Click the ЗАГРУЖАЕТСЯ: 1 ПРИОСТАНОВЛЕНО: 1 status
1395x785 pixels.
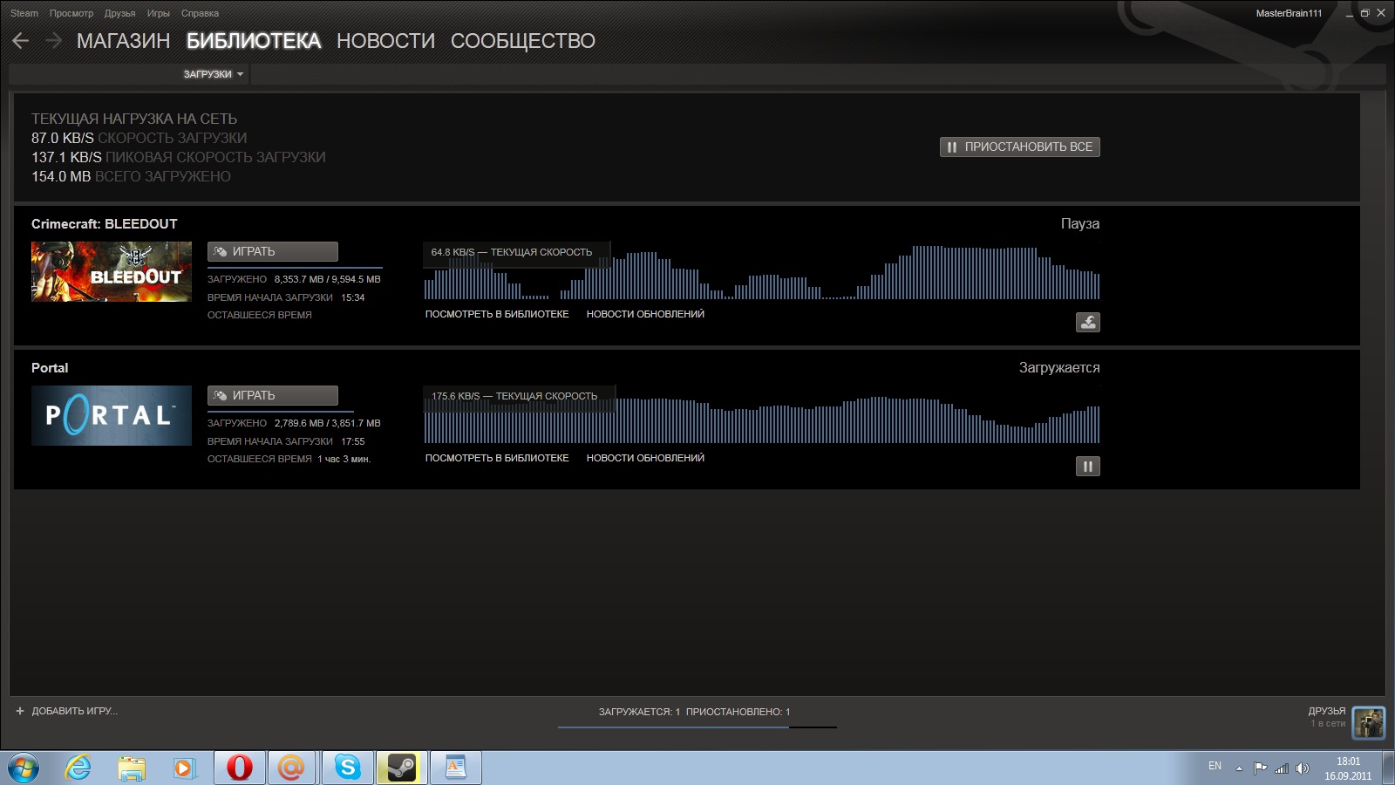pos(695,712)
